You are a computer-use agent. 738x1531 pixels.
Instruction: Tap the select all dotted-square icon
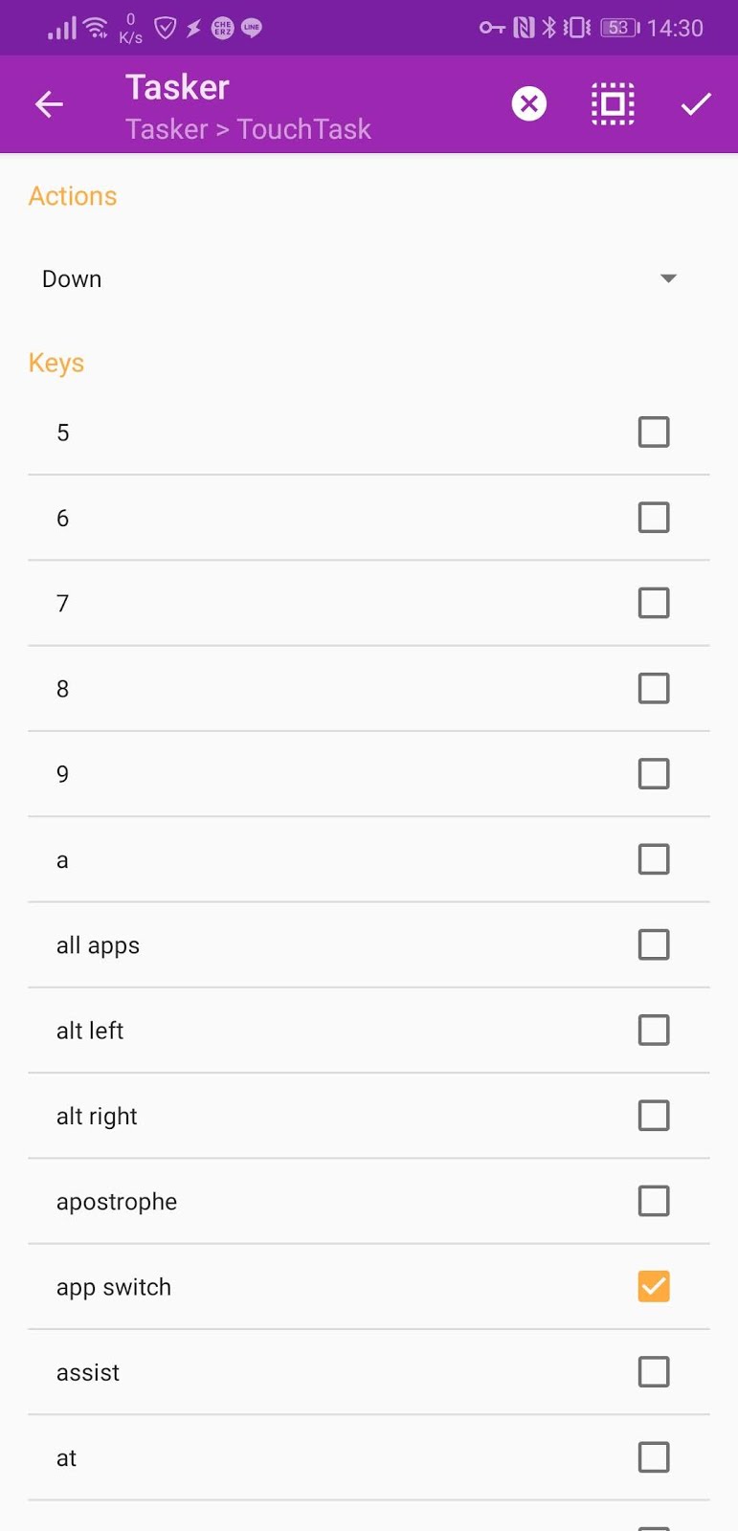click(613, 103)
